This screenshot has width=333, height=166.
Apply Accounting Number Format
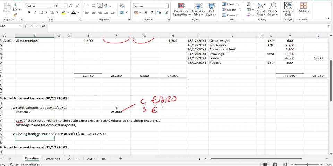tap(135, 12)
